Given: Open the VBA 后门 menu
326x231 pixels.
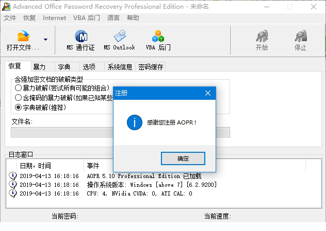Looking at the screenshot, I should (x=87, y=18).
